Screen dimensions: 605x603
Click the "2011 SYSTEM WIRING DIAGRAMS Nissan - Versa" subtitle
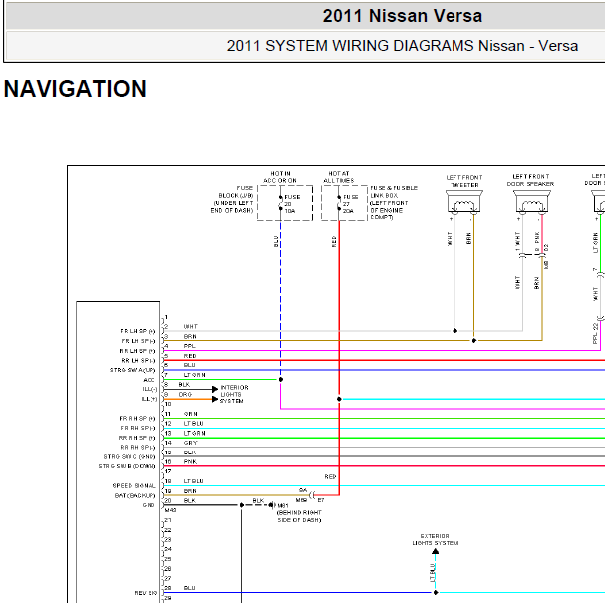403,46
